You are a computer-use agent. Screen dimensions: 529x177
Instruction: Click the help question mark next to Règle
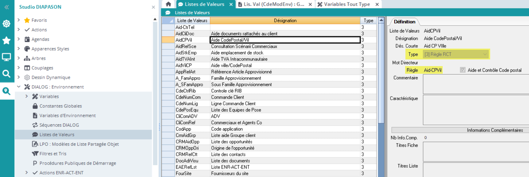[x=462, y=70]
